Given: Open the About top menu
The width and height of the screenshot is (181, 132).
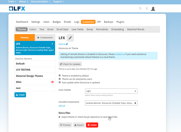Looking at the screenshot, I should (x=23, y=2).
